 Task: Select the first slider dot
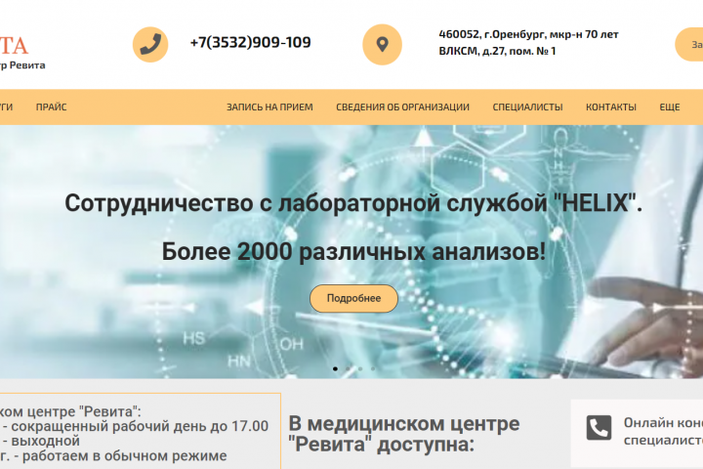335,369
